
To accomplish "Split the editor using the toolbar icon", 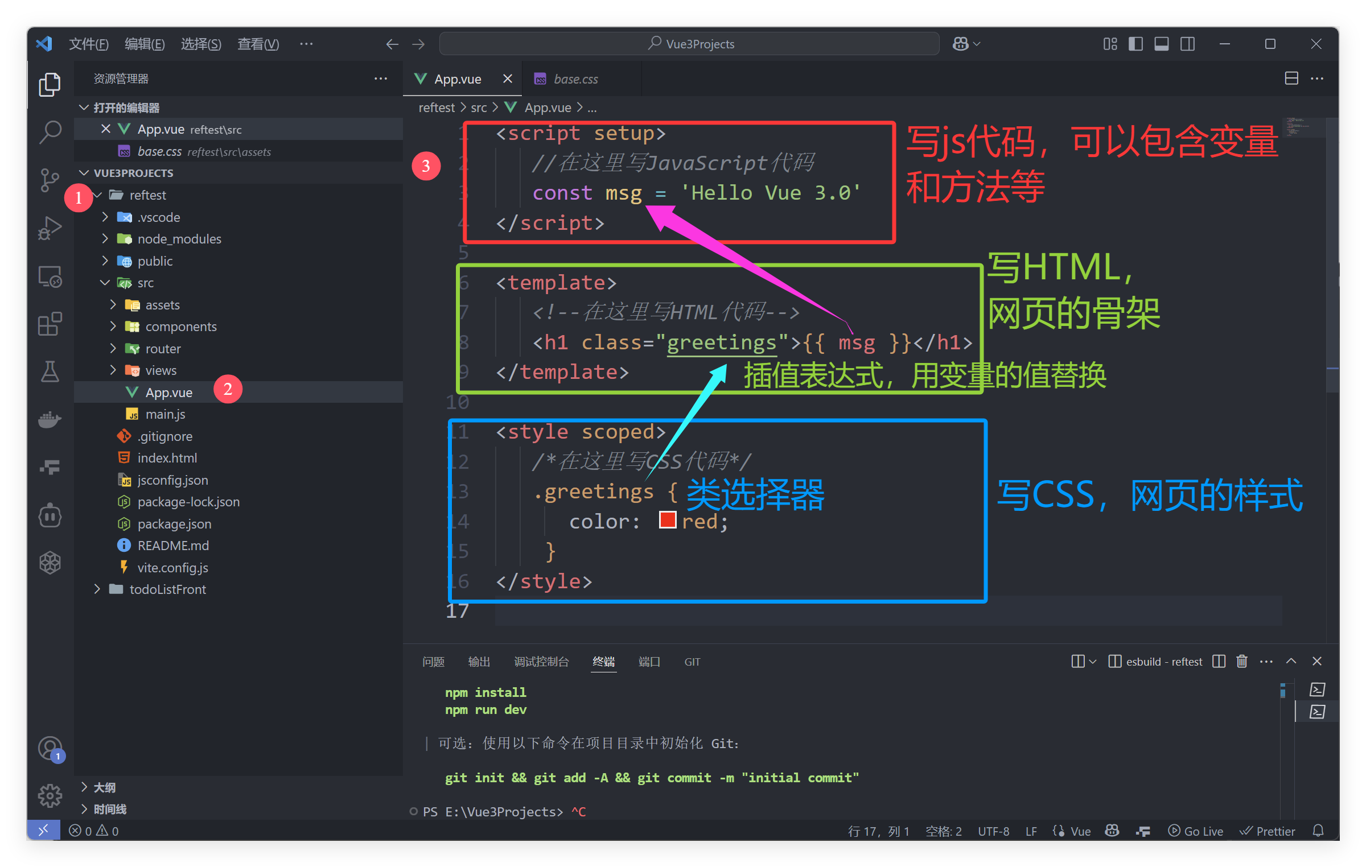I will [1291, 79].
